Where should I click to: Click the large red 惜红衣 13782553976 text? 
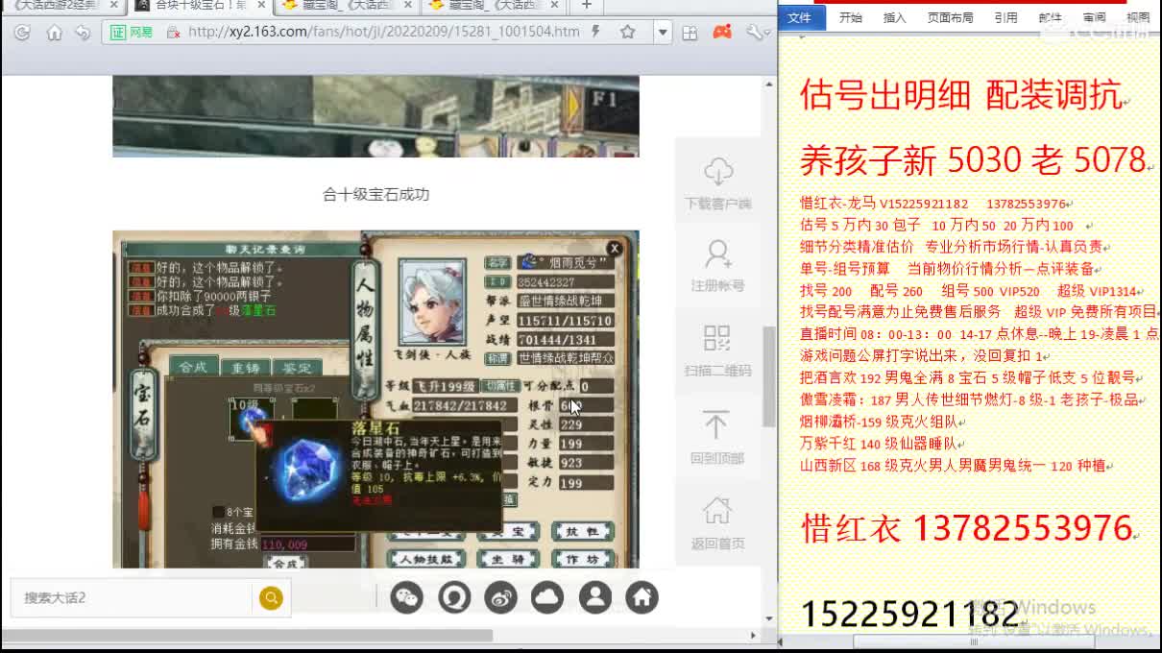pos(967,527)
